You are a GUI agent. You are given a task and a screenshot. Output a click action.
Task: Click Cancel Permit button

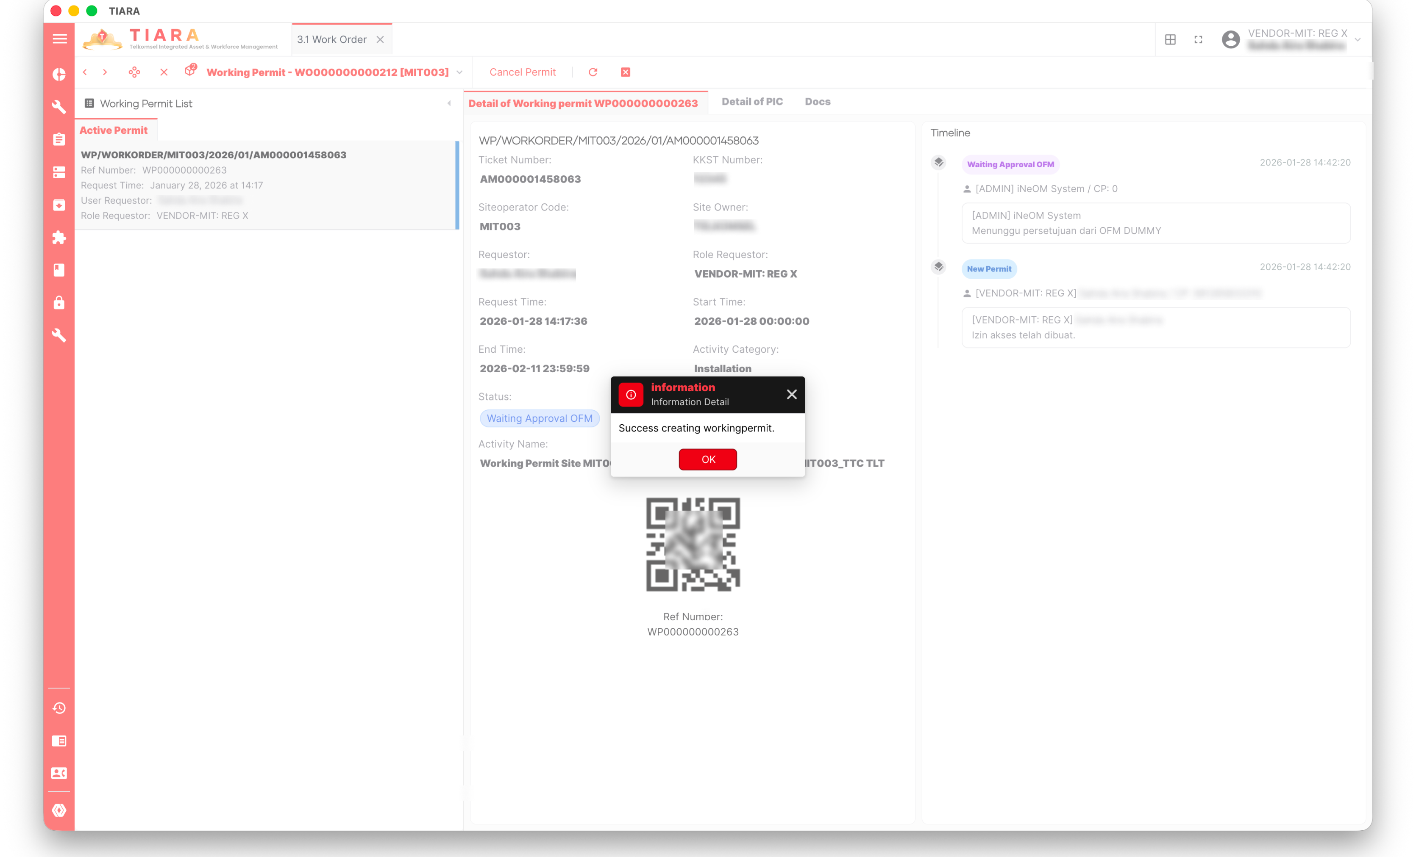(x=523, y=72)
